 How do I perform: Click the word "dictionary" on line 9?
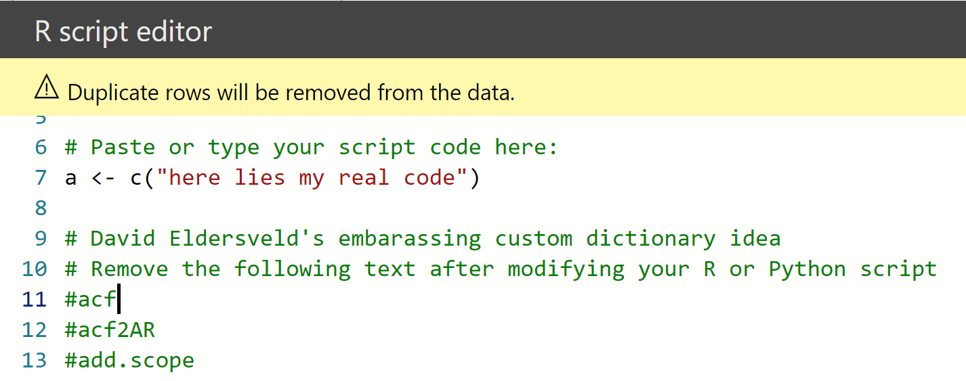(650, 238)
